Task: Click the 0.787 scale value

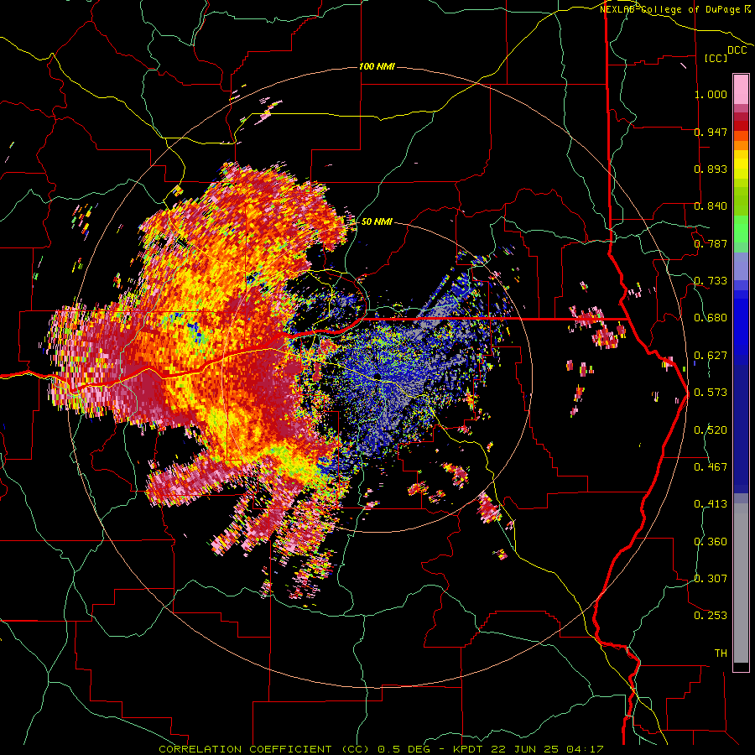Action: pyautogui.click(x=711, y=243)
